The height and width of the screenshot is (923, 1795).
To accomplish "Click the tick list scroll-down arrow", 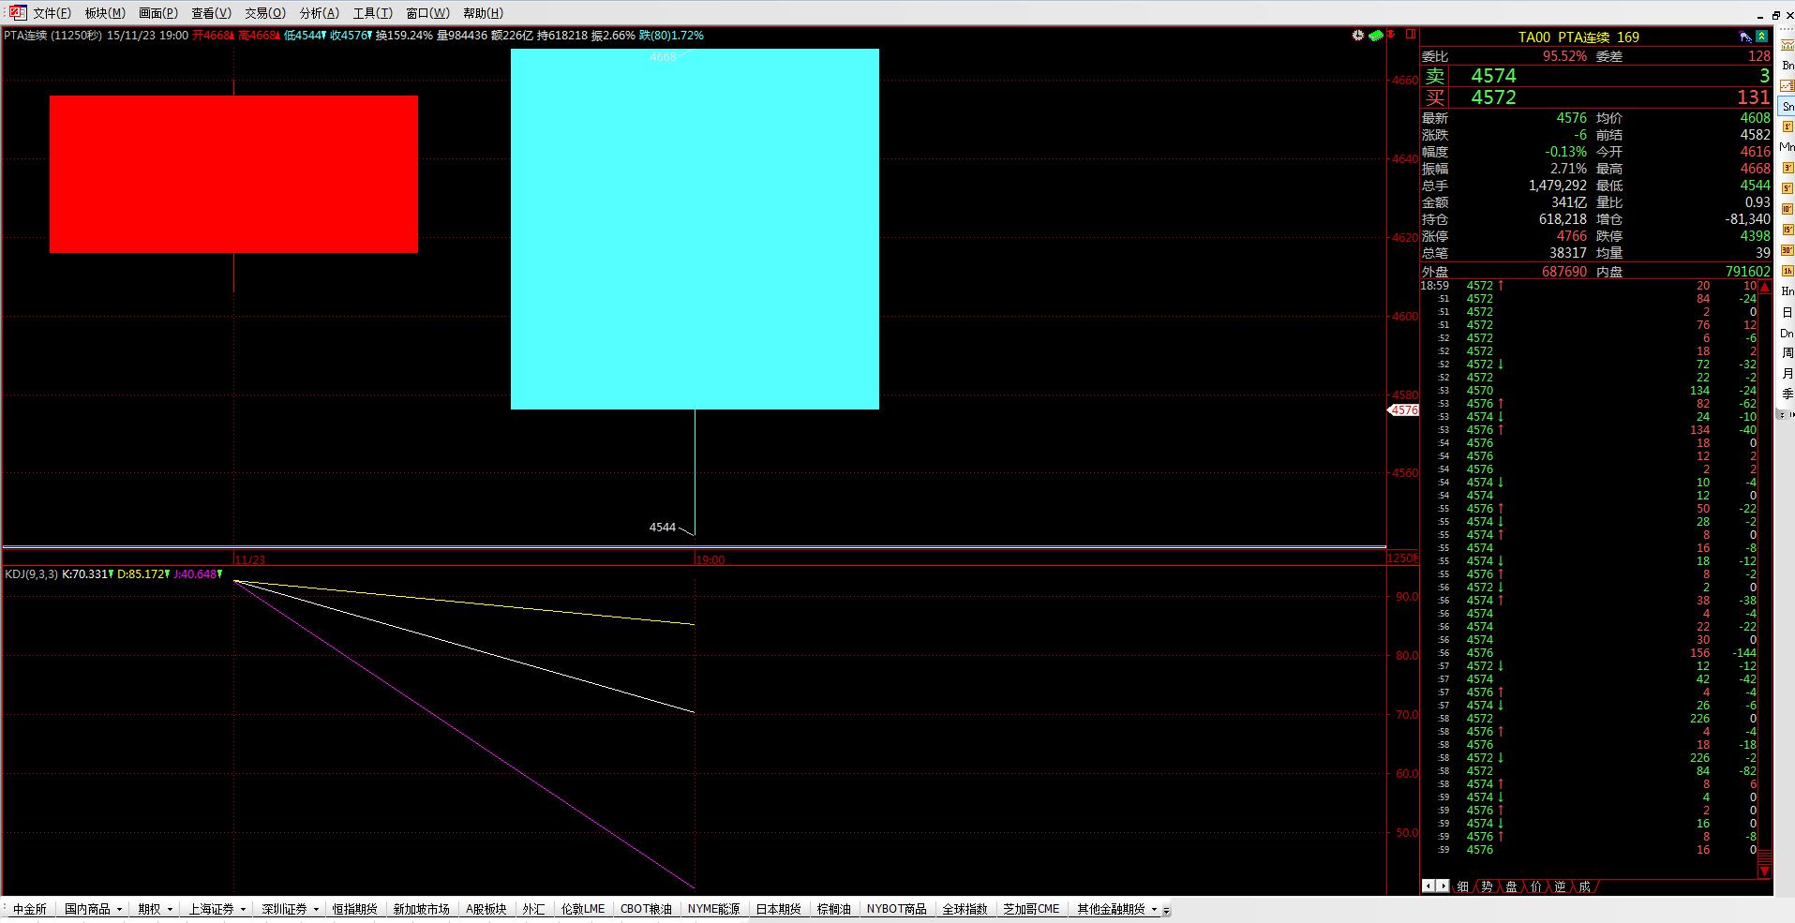I will (1765, 871).
